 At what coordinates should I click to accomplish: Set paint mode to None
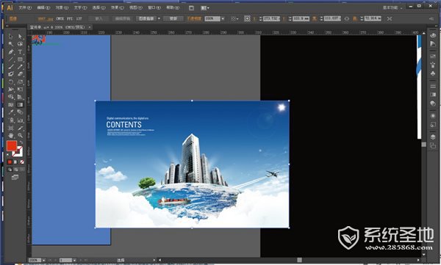[21, 162]
